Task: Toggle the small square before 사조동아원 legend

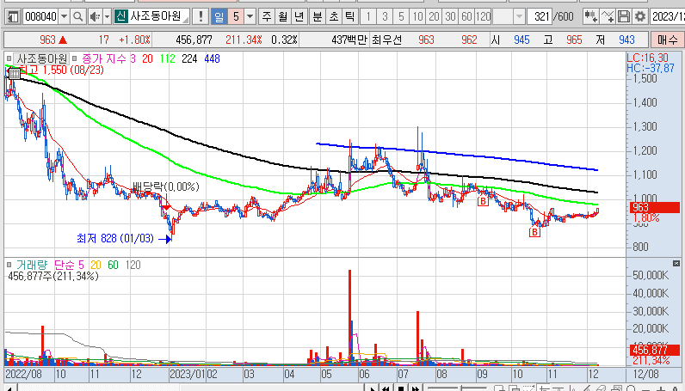Action: tap(9, 58)
